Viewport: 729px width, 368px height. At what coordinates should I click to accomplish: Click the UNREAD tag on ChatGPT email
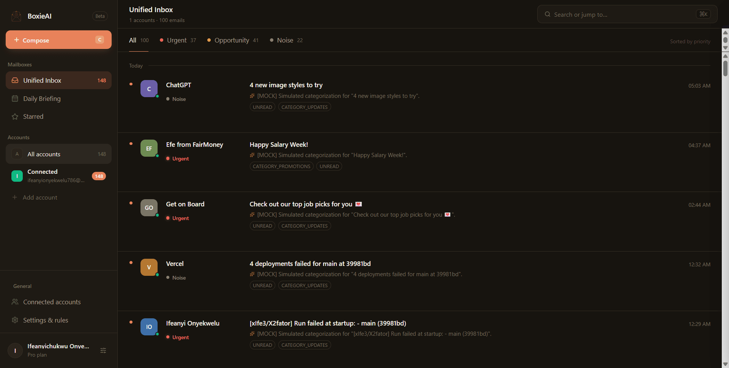[x=262, y=107]
